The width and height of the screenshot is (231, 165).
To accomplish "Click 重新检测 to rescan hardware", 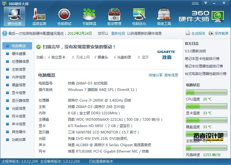I will 118,33.
